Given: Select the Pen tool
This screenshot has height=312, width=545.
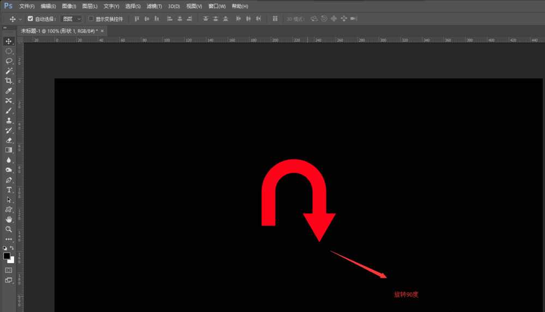Looking at the screenshot, I should pyautogui.click(x=9, y=180).
